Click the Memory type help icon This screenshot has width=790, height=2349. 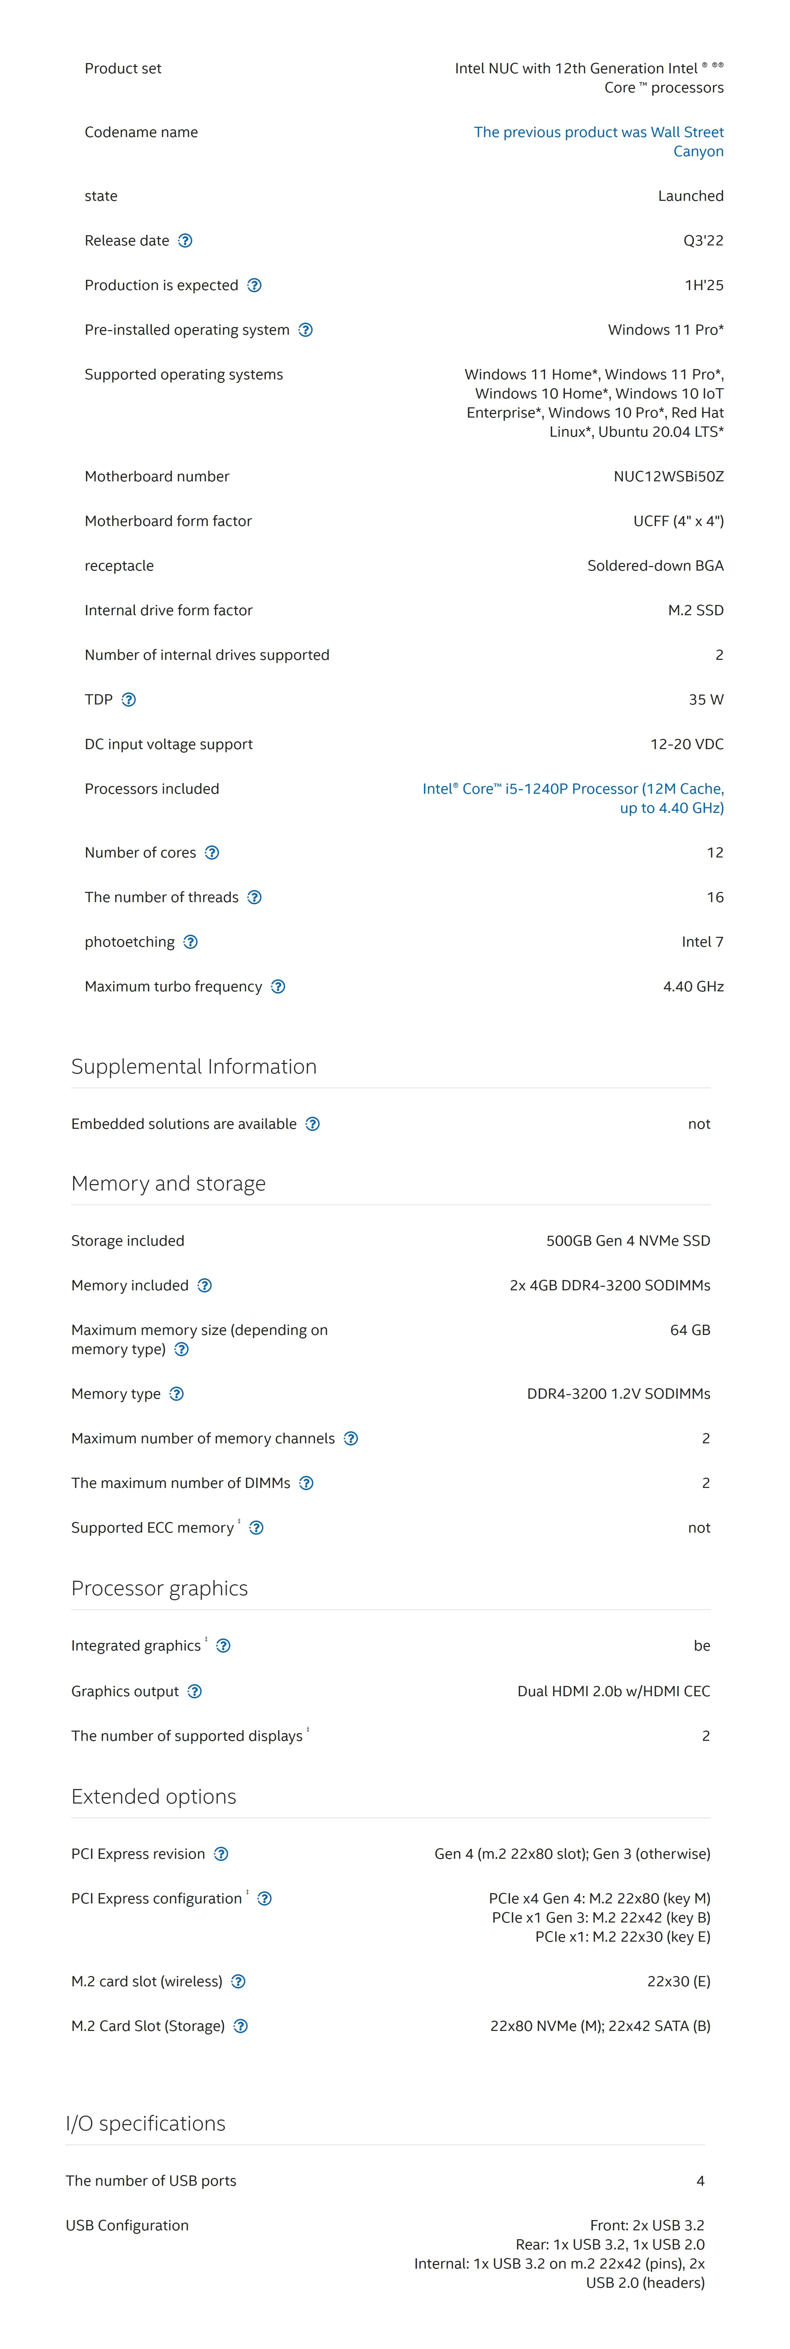(x=177, y=1394)
